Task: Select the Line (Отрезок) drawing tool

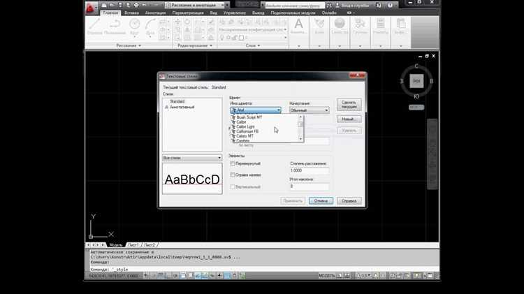Action: (94, 27)
